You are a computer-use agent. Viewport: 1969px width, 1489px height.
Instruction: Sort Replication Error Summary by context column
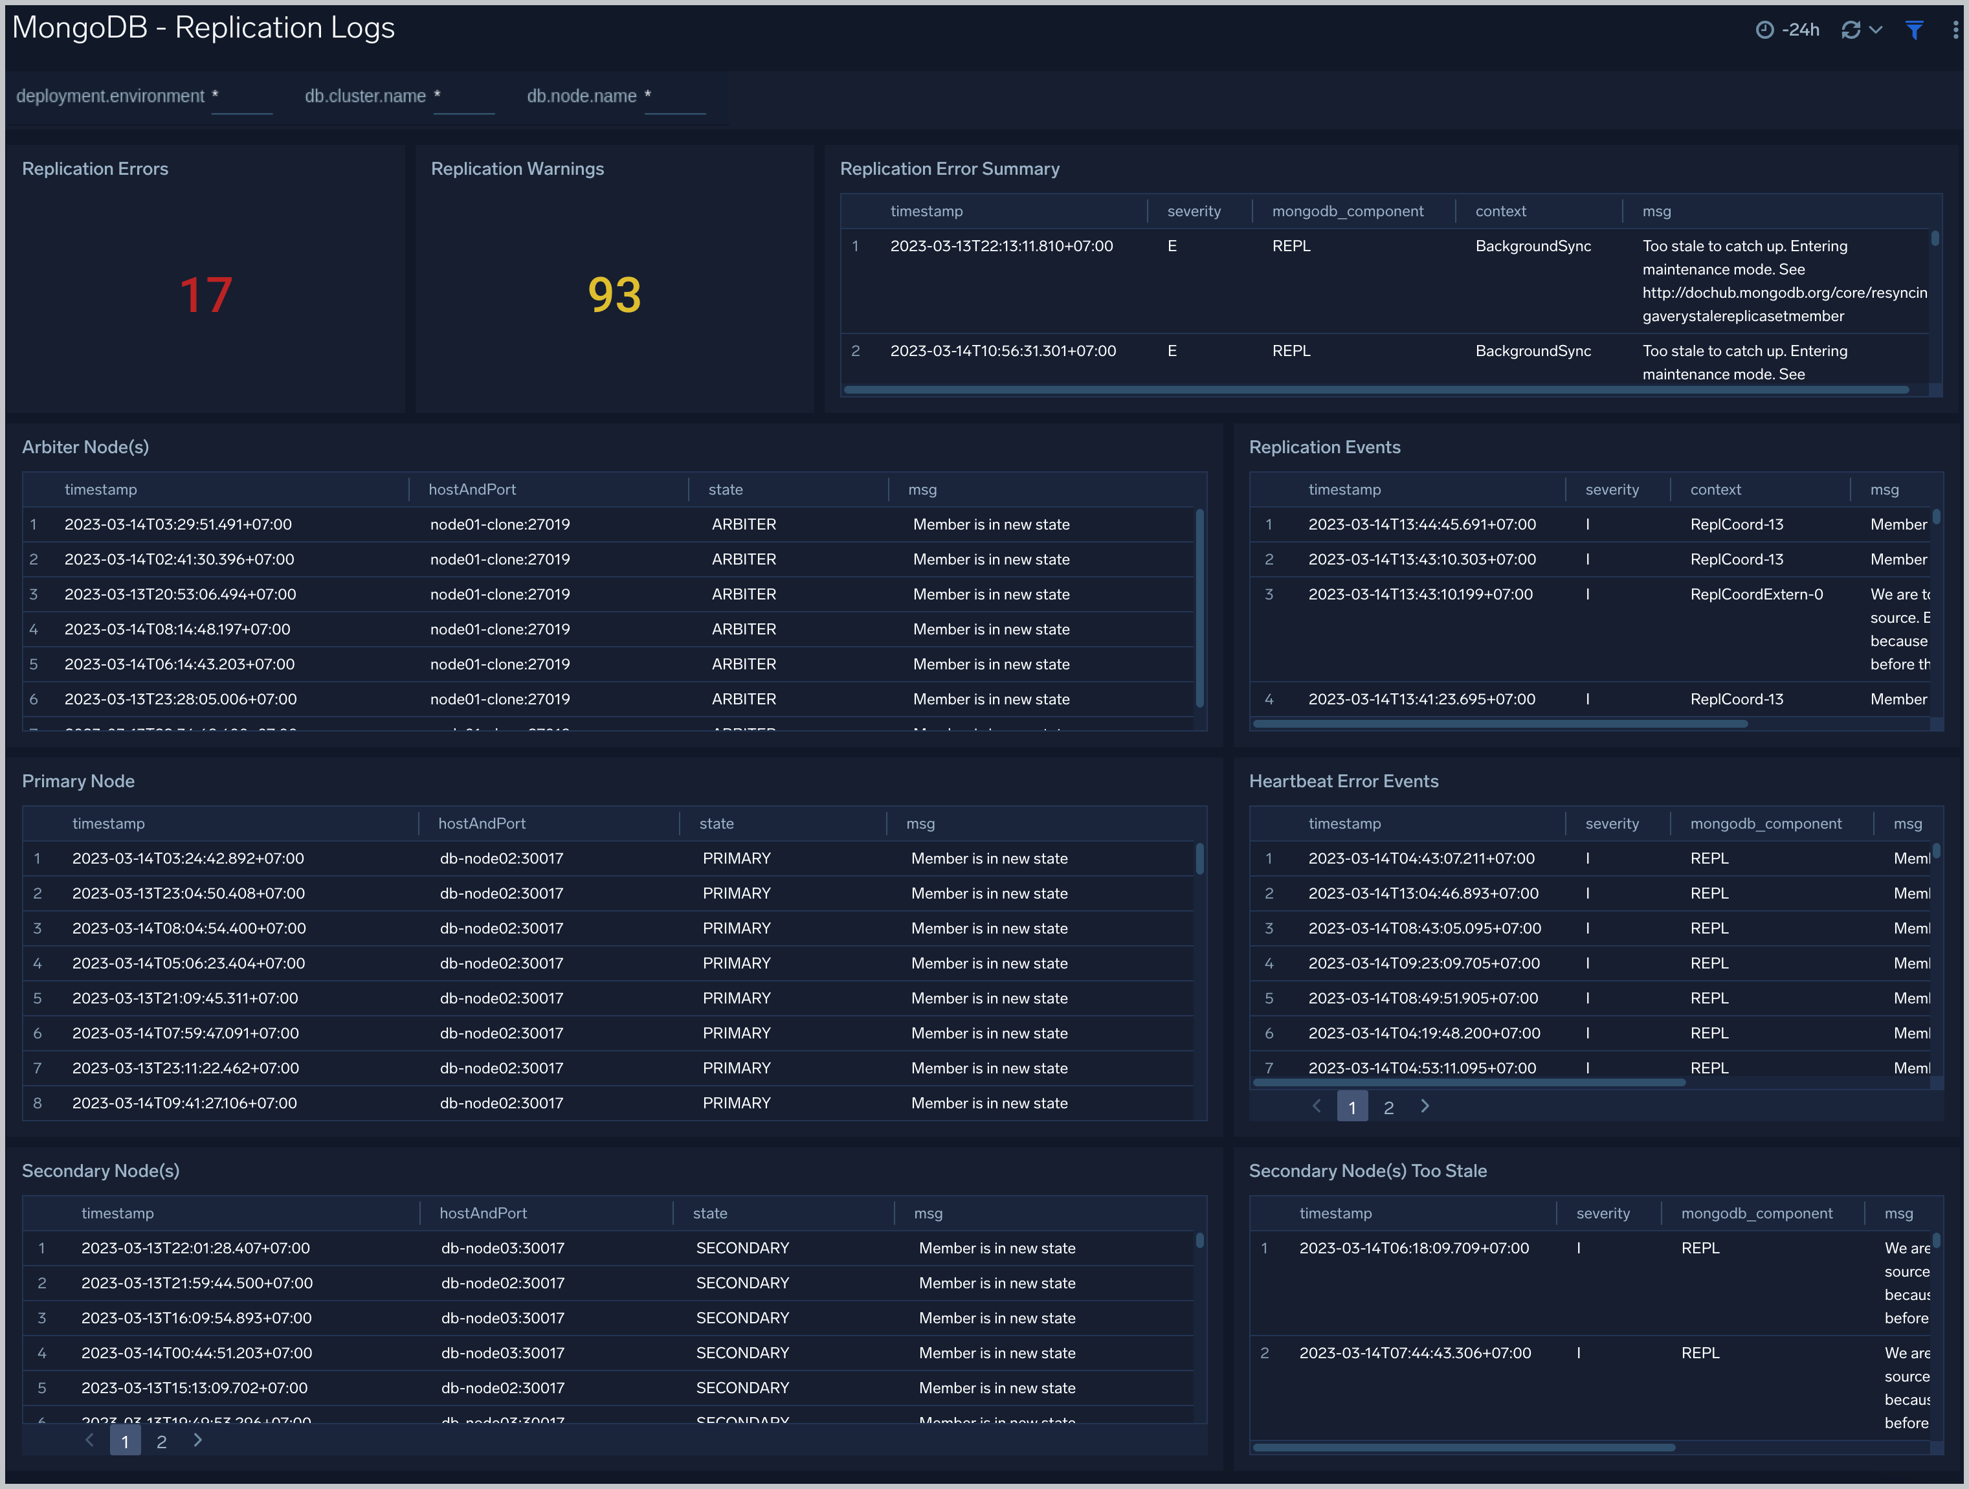[1501, 211]
